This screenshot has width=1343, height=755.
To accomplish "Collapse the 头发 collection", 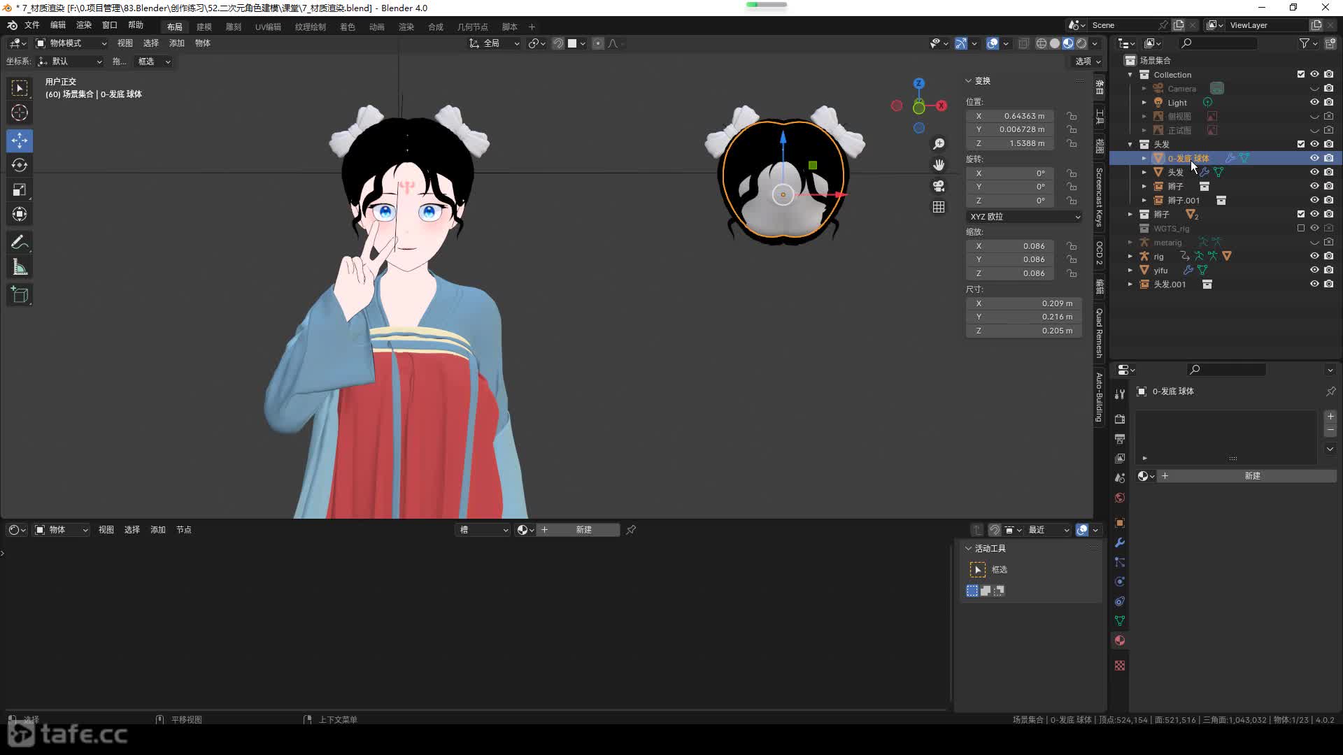I will [1130, 144].
